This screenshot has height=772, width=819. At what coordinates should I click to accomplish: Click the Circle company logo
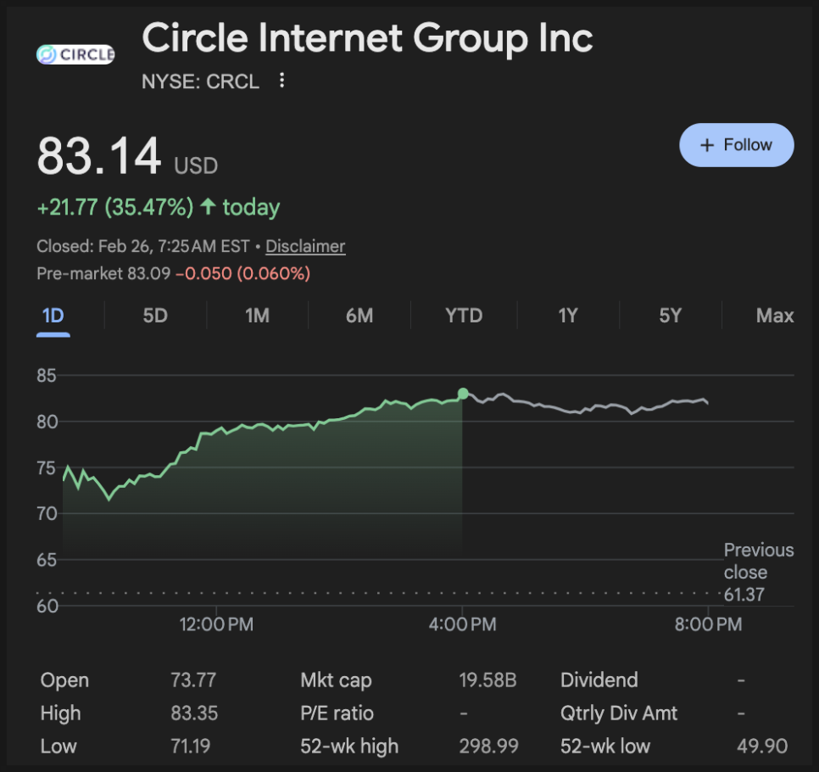click(75, 54)
